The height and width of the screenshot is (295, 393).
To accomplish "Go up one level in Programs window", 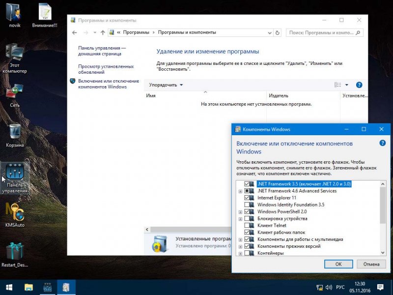I will [x=103, y=32].
